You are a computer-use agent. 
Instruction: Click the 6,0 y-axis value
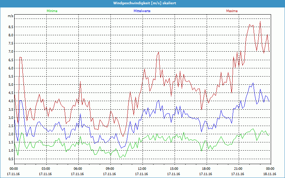coord(11,68)
